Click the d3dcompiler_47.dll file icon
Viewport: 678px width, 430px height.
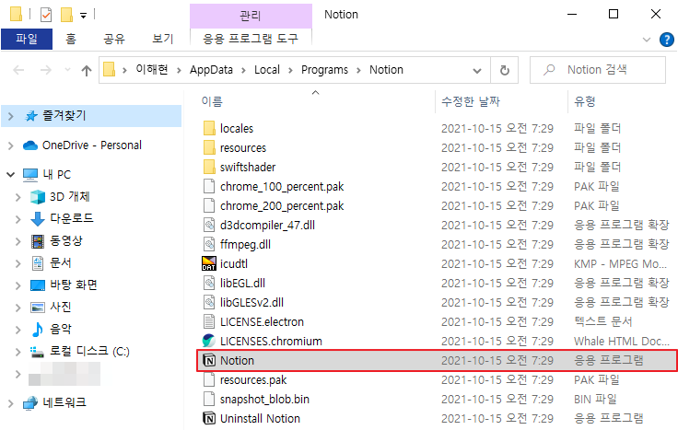click(209, 226)
